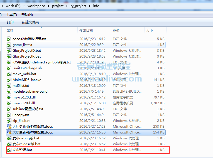Click the MakeMD5List.exe application icon

click(x=9, y=80)
